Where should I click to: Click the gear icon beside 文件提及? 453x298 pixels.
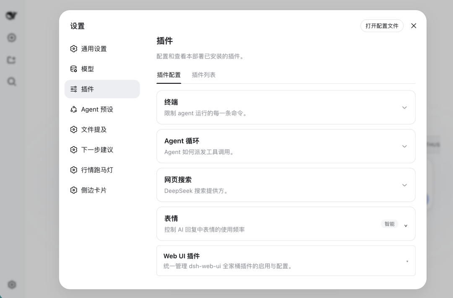pos(74,130)
